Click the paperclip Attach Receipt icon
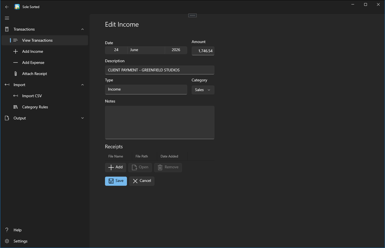 [16, 74]
